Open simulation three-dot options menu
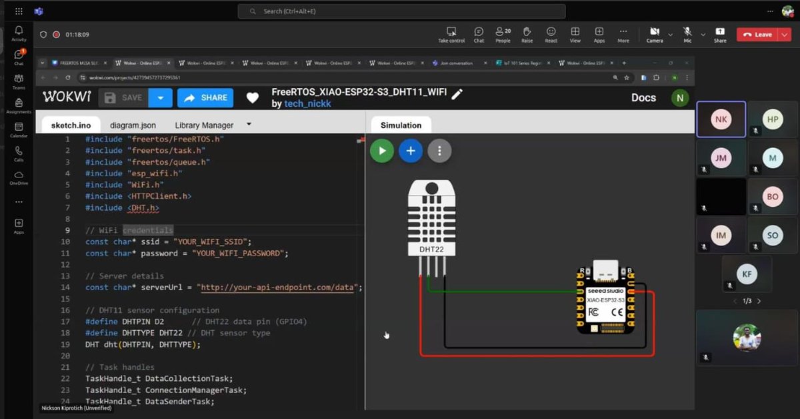 pyautogui.click(x=439, y=151)
